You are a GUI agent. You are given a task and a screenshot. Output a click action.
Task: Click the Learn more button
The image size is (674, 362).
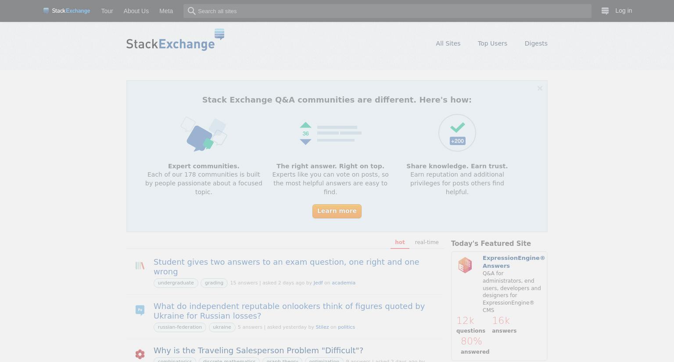[337, 211]
